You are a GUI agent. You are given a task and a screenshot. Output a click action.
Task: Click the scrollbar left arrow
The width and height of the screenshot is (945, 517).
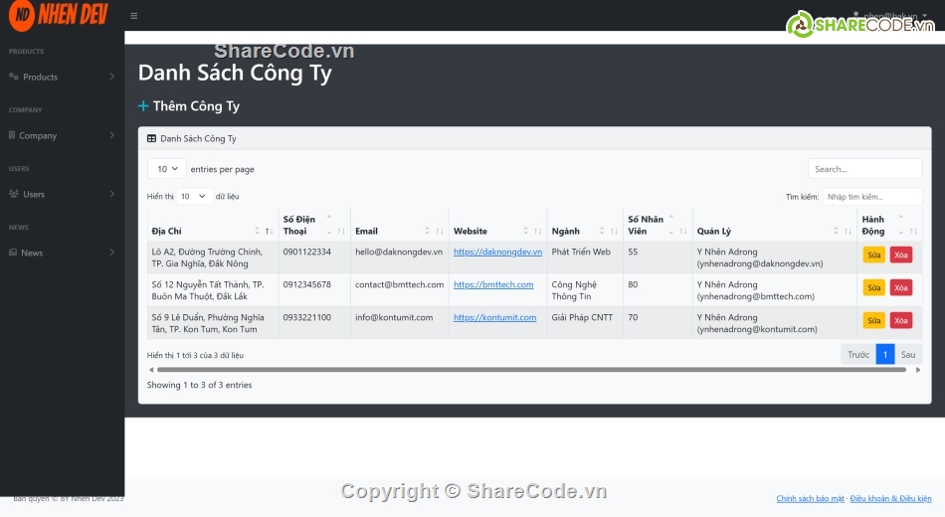[x=151, y=370]
